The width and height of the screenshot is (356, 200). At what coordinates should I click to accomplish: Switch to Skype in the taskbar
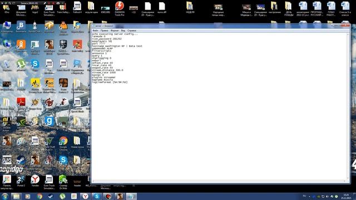pyautogui.click(x=97, y=196)
